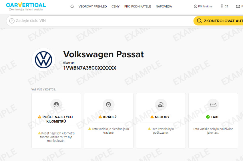Open the Vzorový přehled menu item
The image size is (243, 161).
click(93, 7)
